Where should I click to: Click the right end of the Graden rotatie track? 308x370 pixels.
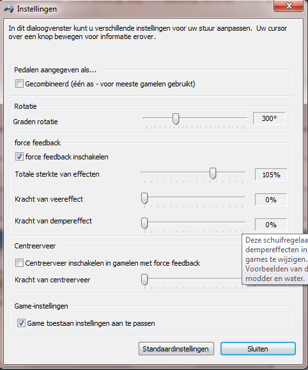point(246,118)
